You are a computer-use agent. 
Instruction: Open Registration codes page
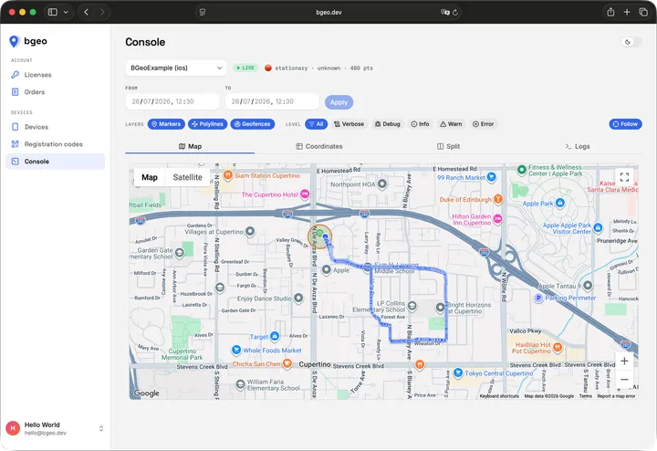click(x=56, y=144)
